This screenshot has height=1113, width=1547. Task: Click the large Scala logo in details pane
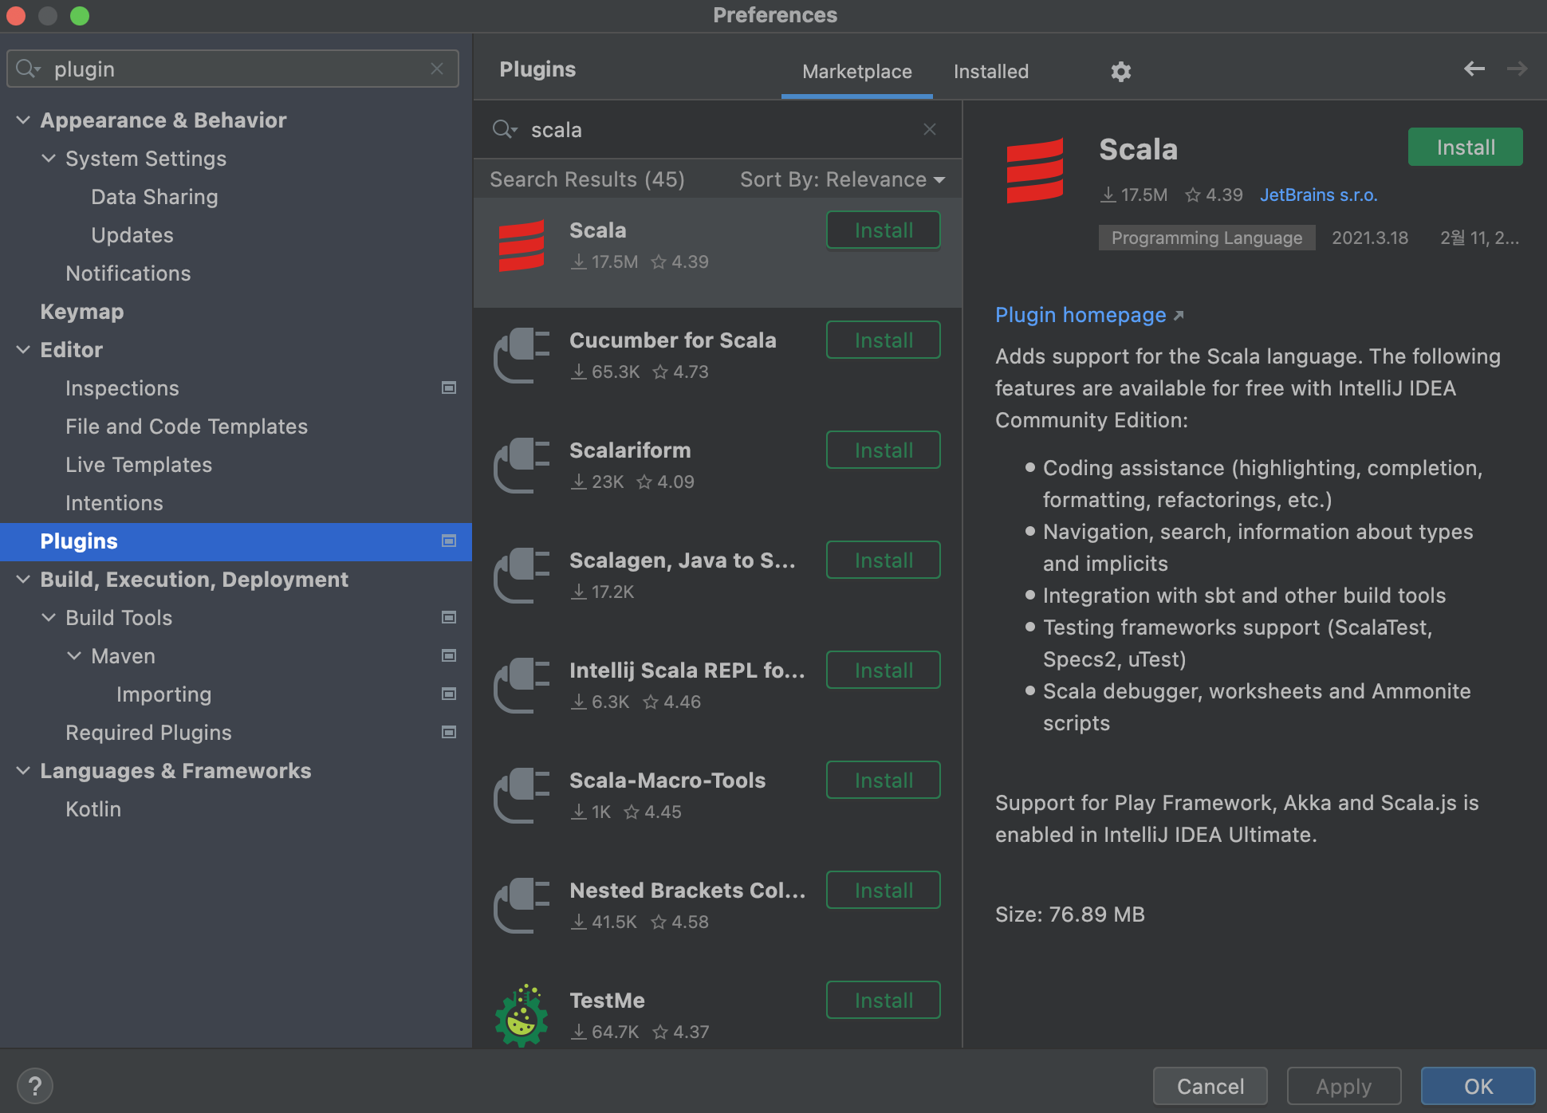click(x=1034, y=171)
